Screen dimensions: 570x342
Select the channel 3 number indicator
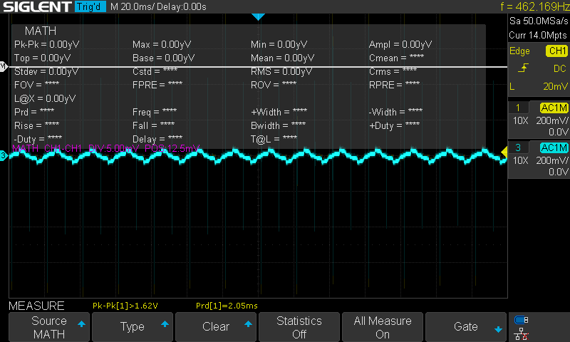coord(518,147)
